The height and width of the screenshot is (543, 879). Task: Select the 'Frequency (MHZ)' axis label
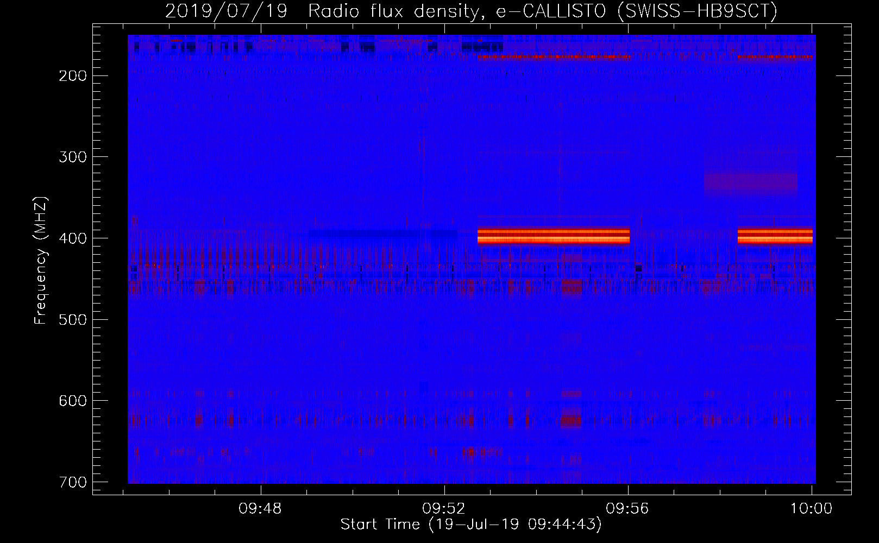click(41, 260)
